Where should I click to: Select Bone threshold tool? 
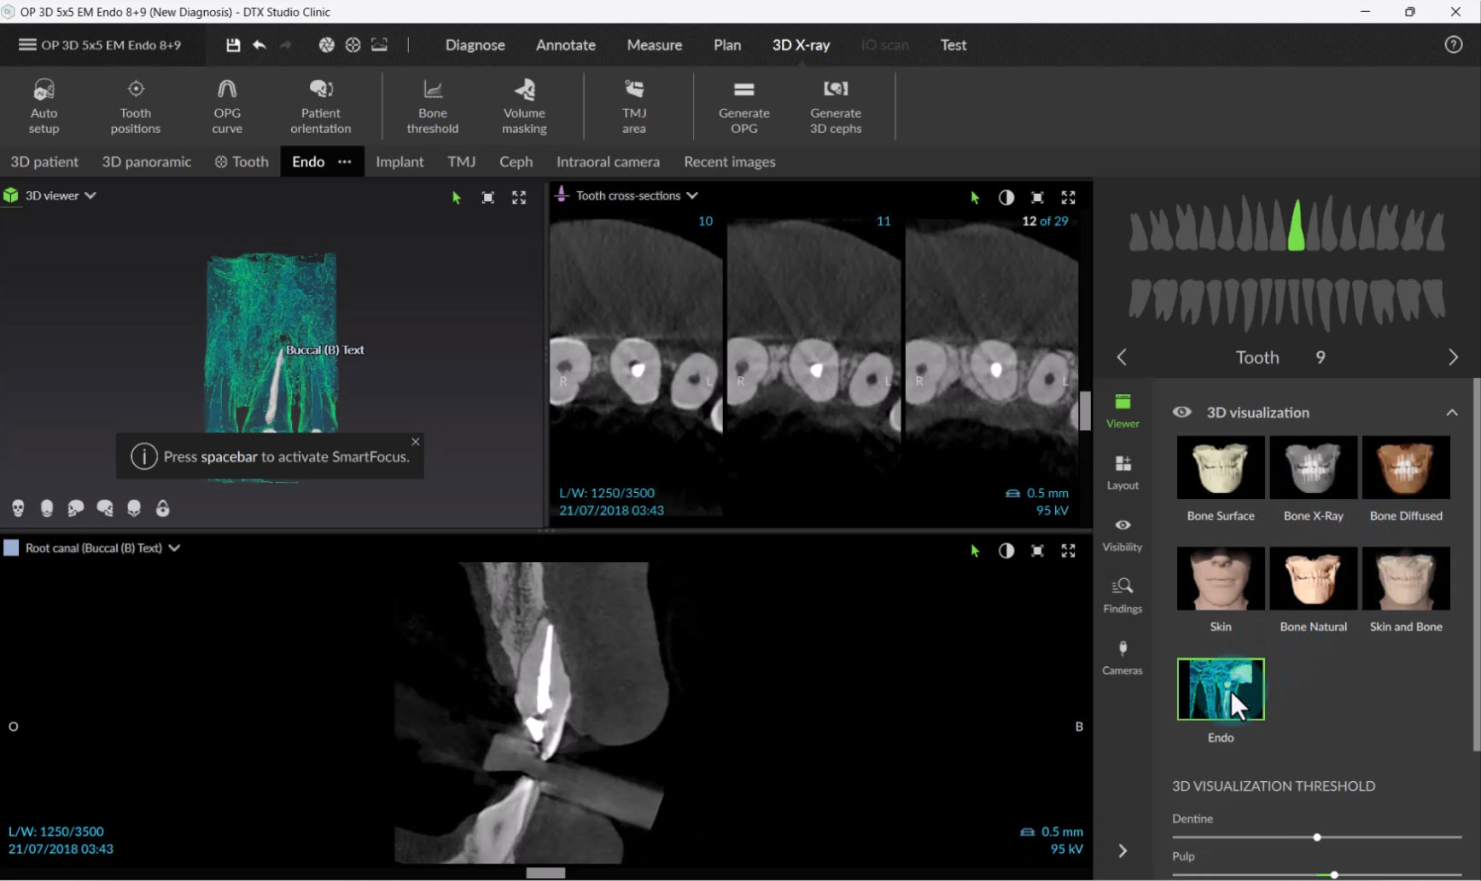pyautogui.click(x=433, y=106)
